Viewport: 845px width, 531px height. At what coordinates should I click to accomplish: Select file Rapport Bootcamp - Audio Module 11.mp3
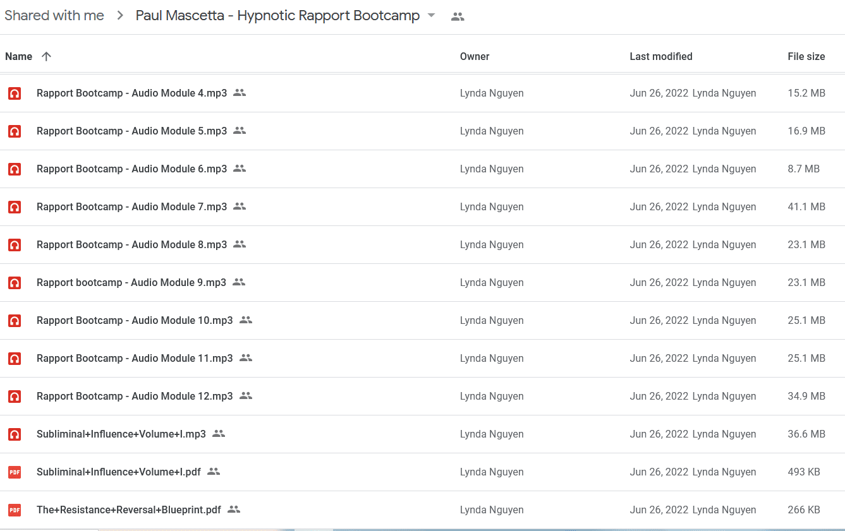[x=135, y=358]
